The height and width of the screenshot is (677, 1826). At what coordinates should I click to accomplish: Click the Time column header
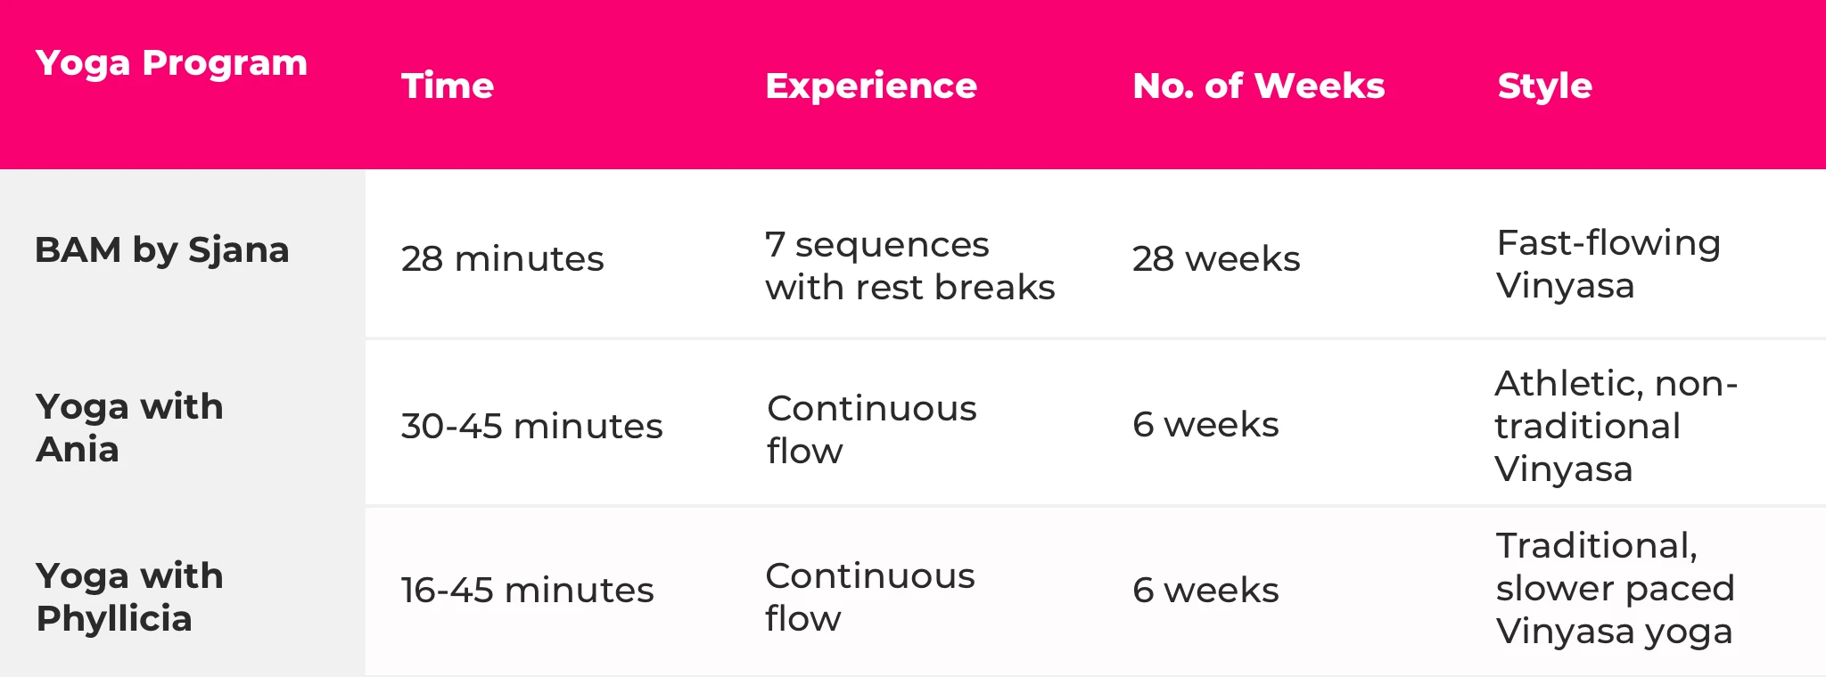click(x=448, y=86)
